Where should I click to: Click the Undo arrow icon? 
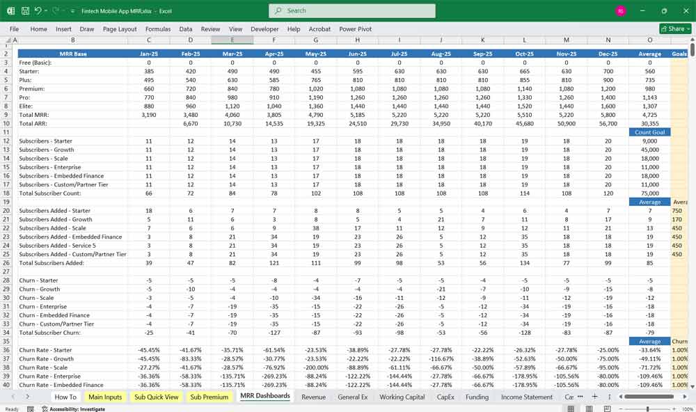coord(38,11)
